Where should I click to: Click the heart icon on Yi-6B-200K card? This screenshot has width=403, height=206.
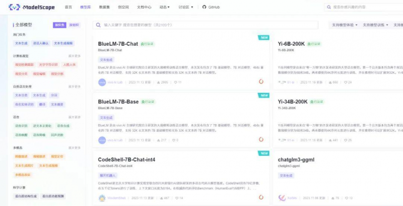click(x=346, y=82)
